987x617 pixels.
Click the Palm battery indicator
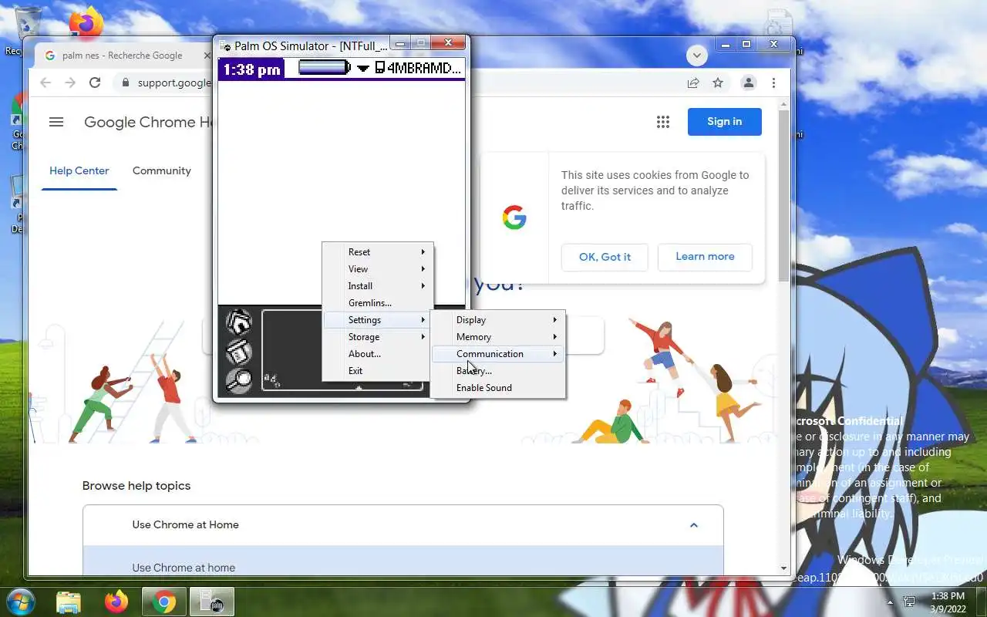pos(325,68)
